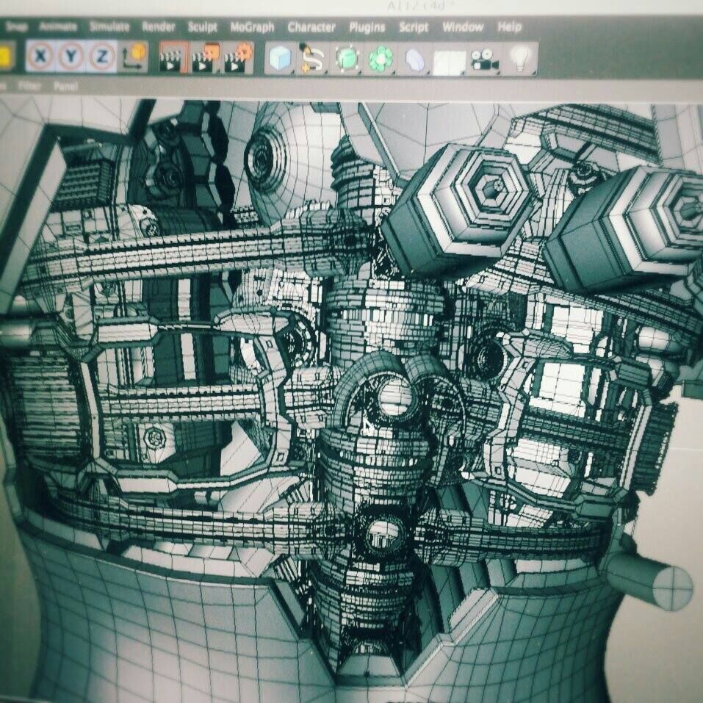Open the viewport Filter menu

[x=29, y=86]
